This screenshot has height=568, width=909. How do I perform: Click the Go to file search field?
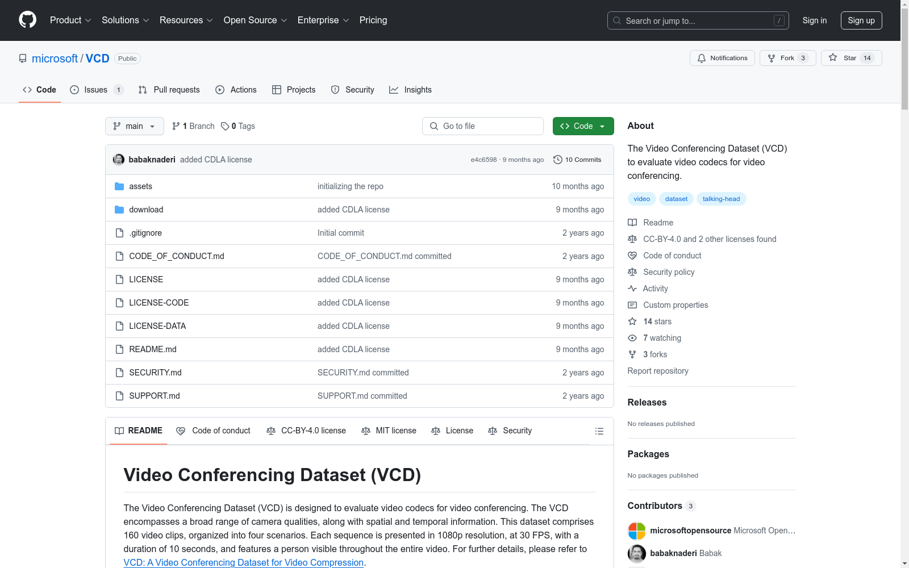483,126
